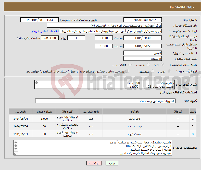201x170 pixels.
Task: Click the جزئیات اطلاعات نیاز header title
Action: tap(182, 7)
